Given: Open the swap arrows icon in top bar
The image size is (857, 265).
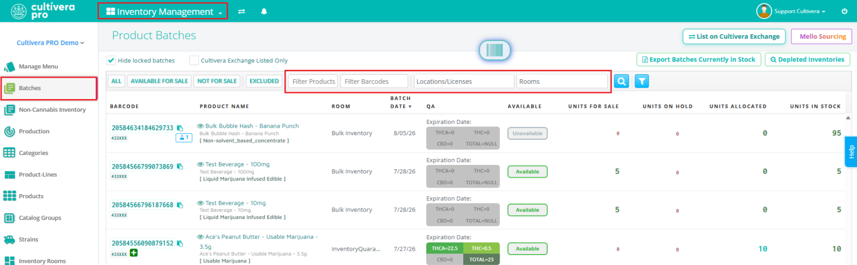Looking at the screenshot, I should (241, 11).
